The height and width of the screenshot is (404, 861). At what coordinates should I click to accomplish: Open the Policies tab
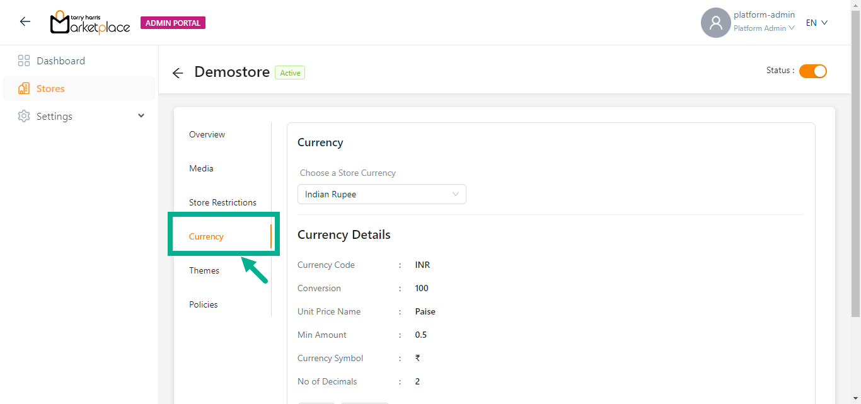(204, 304)
